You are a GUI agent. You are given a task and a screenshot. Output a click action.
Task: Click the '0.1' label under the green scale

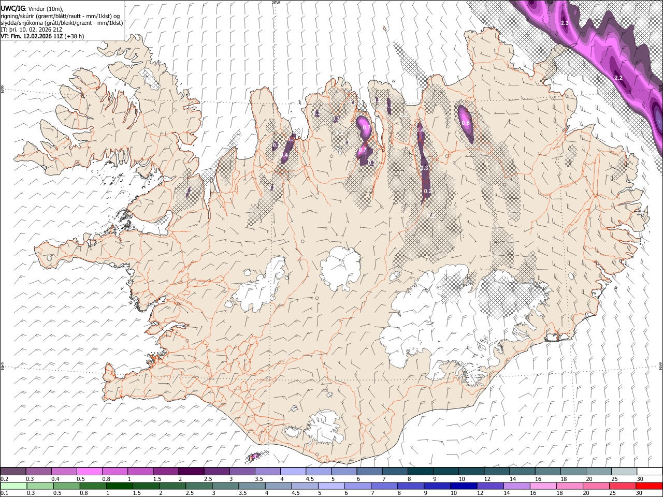[4, 493]
